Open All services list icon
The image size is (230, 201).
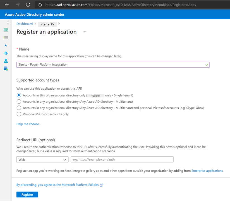(6, 37)
